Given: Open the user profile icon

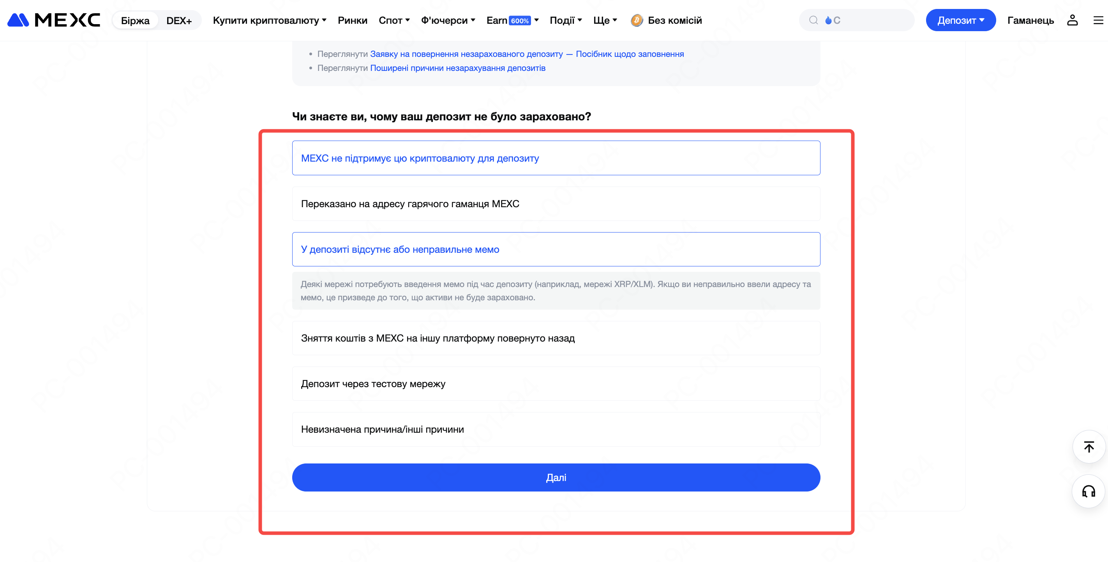Looking at the screenshot, I should click(x=1072, y=20).
